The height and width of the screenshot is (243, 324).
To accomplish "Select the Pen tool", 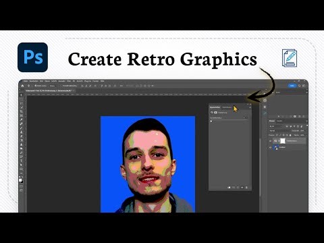I will coord(22,153).
